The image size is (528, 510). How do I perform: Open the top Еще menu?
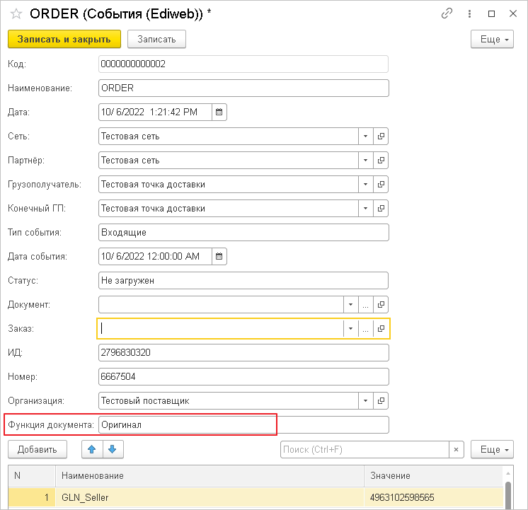(x=492, y=39)
